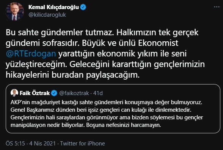Viewport: 223px width, 150px height.
Task: Click the tweet's final line hikayelerini buradan paylaşacağım
Action: [x=73, y=75]
